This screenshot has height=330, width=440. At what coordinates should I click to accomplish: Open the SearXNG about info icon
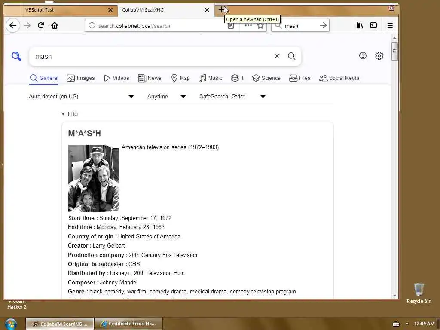tap(363, 55)
